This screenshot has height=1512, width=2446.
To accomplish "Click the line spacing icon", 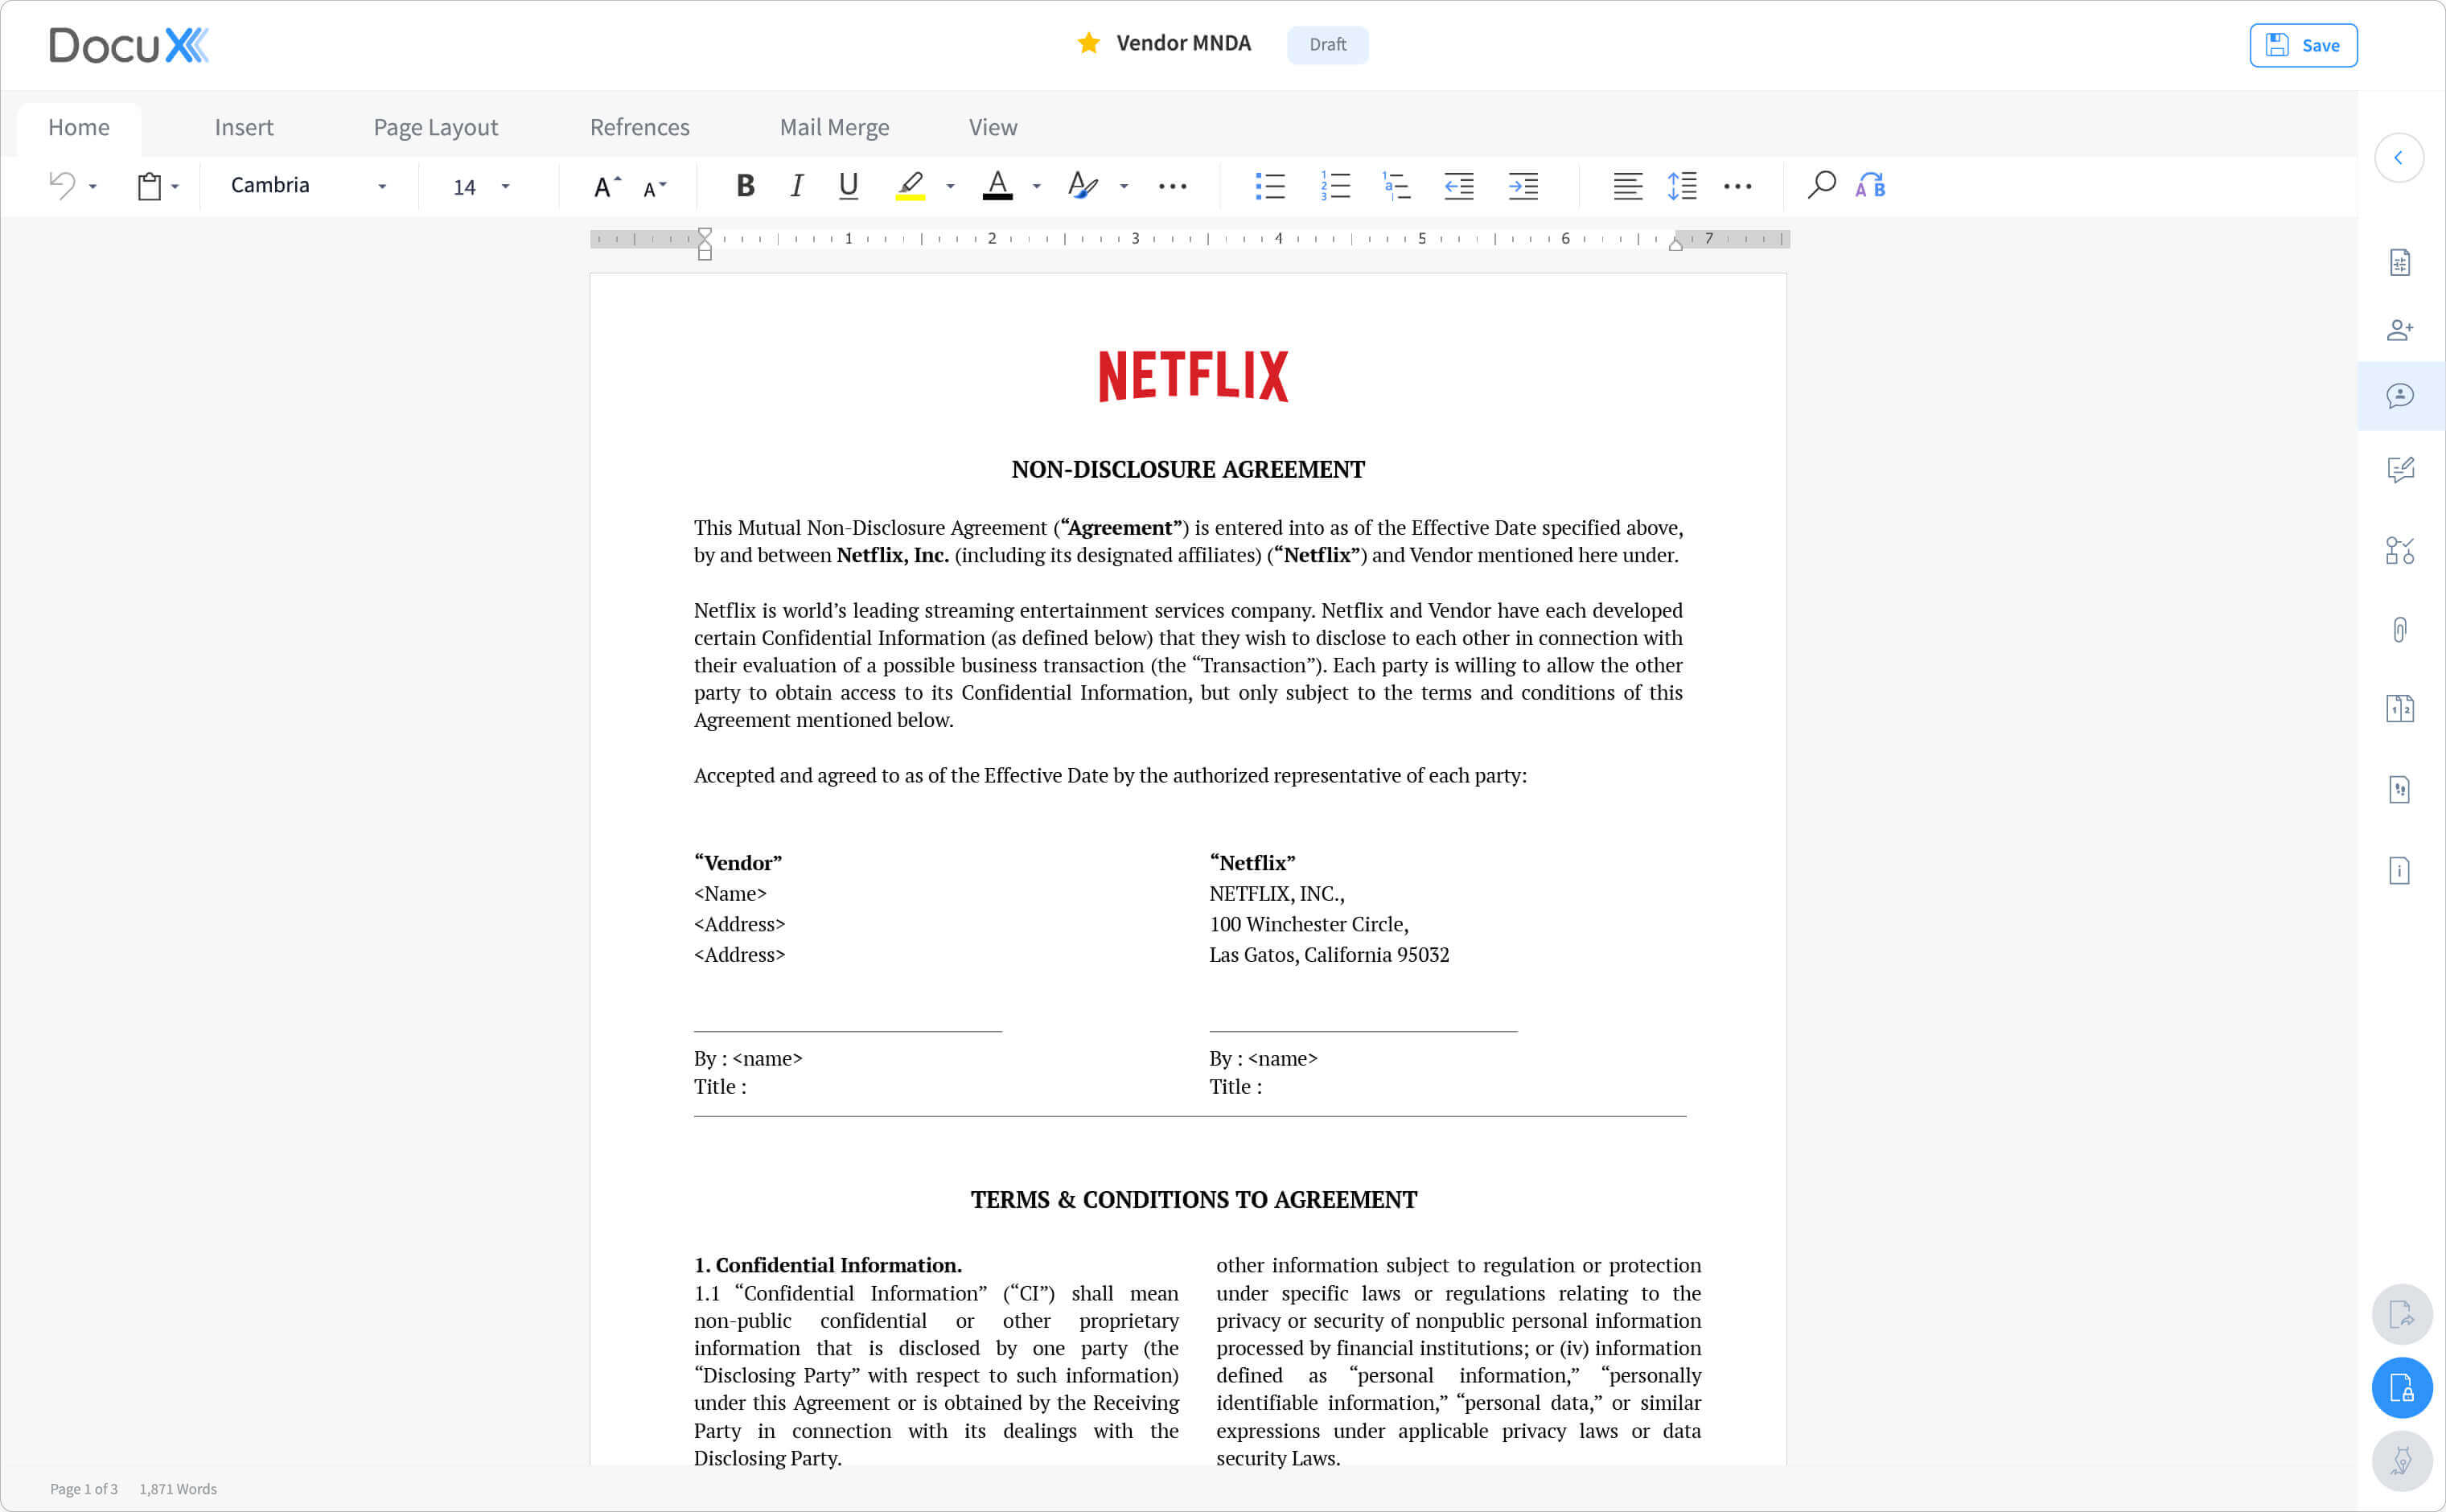I will [1682, 186].
